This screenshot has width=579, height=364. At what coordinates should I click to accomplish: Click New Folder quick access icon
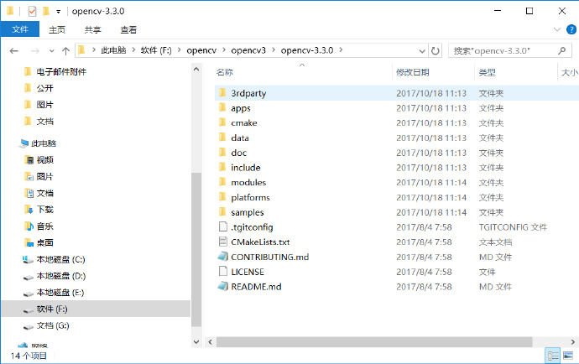click(x=46, y=12)
